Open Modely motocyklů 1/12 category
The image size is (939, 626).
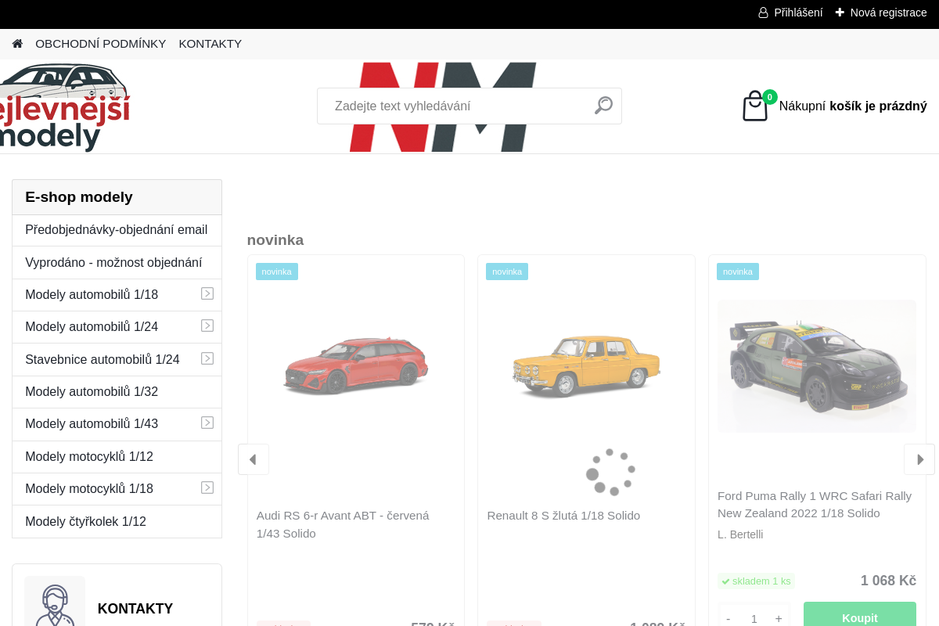coord(117,457)
